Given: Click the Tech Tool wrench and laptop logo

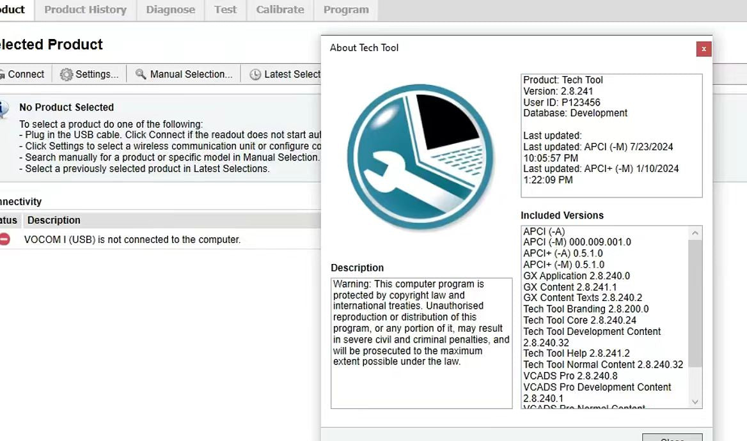Looking at the screenshot, I should (420, 157).
